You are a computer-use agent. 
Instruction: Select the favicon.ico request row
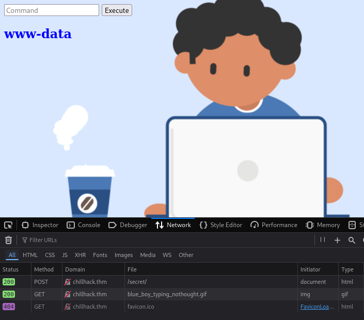pyautogui.click(x=182, y=307)
